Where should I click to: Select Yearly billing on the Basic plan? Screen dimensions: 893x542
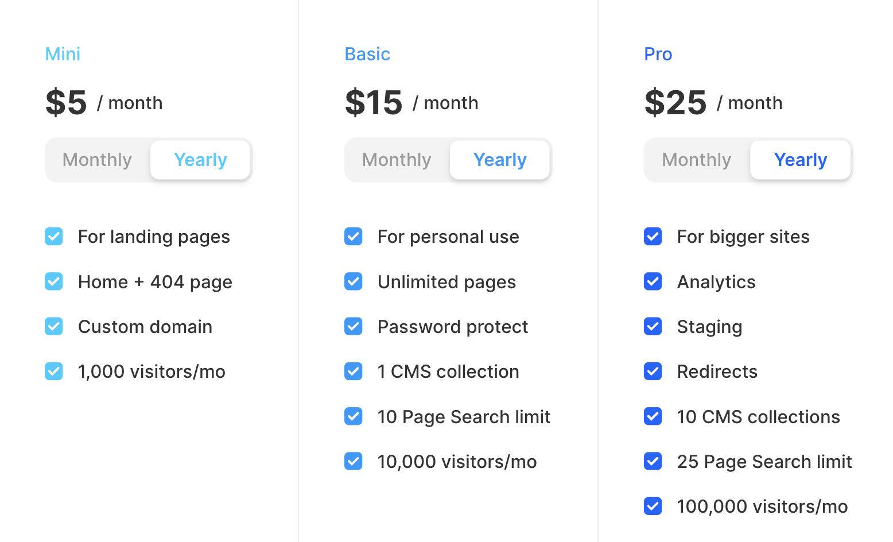pyautogui.click(x=500, y=160)
